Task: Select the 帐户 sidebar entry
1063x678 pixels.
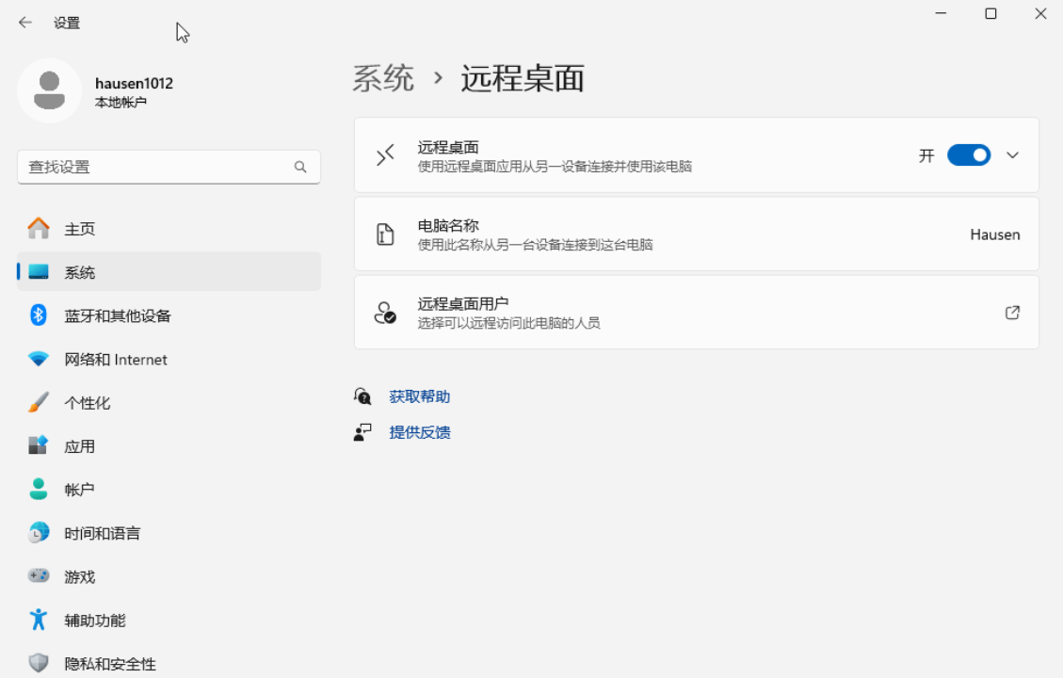Action: point(80,489)
